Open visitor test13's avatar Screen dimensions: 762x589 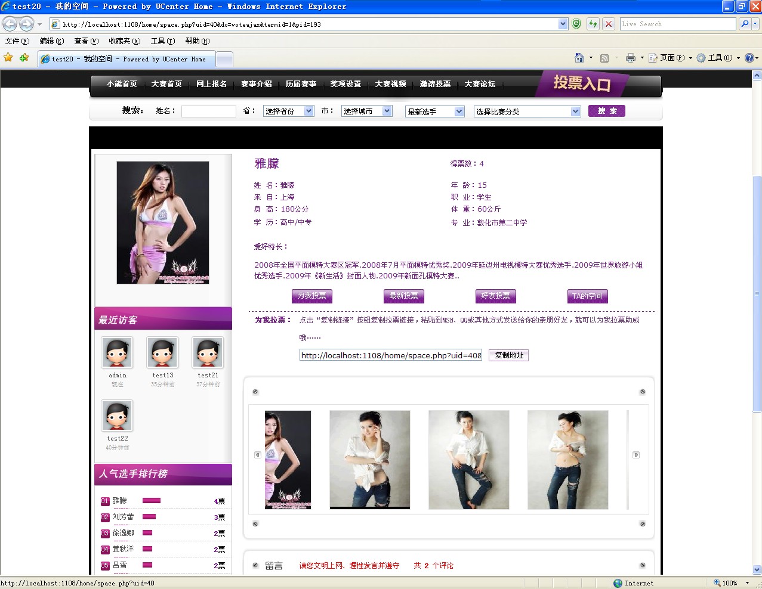click(162, 352)
